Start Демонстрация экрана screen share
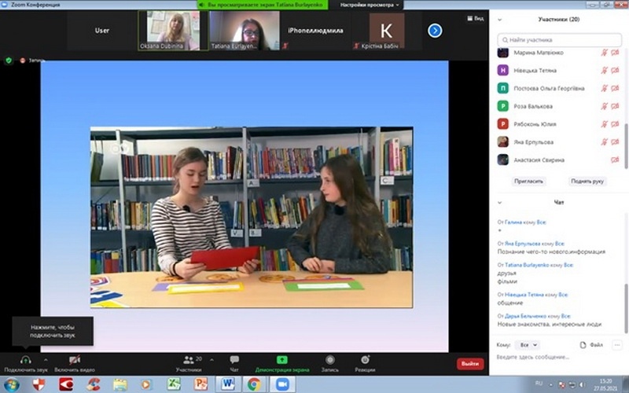This screenshot has width=629, height=393. pyautogui.click(x=281, y=360)
